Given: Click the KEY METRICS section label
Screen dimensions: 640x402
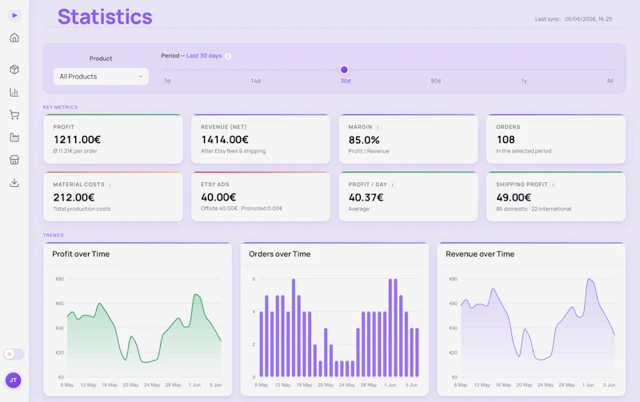Looking at the screenshot, I should 61,107.
